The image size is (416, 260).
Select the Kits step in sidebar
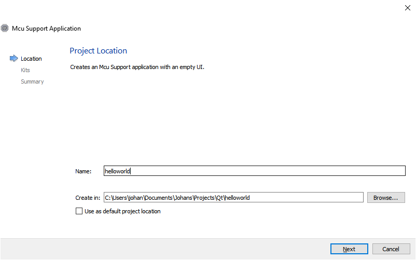[x=25, y=70]
